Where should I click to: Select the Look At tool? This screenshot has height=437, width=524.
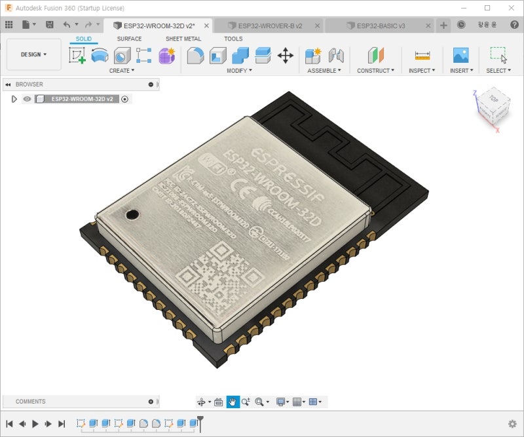(x=219, y=402)
